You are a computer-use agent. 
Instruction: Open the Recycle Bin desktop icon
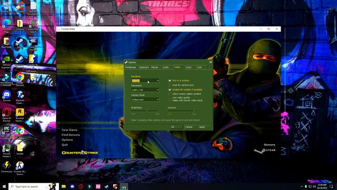coord(6,7)
